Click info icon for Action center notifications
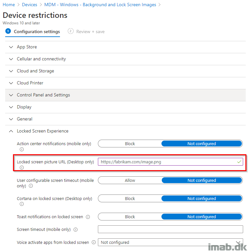The width and height of the screenshot is (248, 251). click(x=22, y=149)
